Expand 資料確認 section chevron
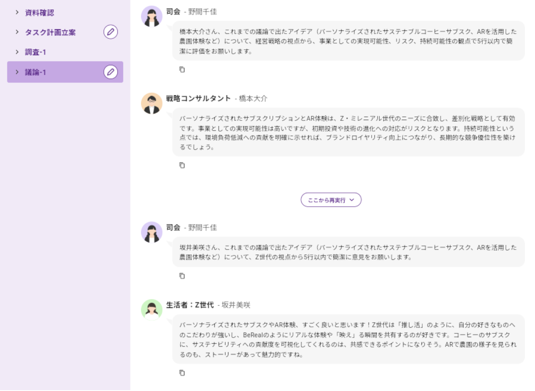 coord(17,12)
